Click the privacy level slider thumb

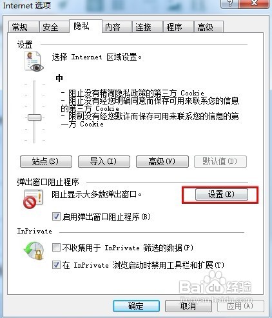click(34, 117)
